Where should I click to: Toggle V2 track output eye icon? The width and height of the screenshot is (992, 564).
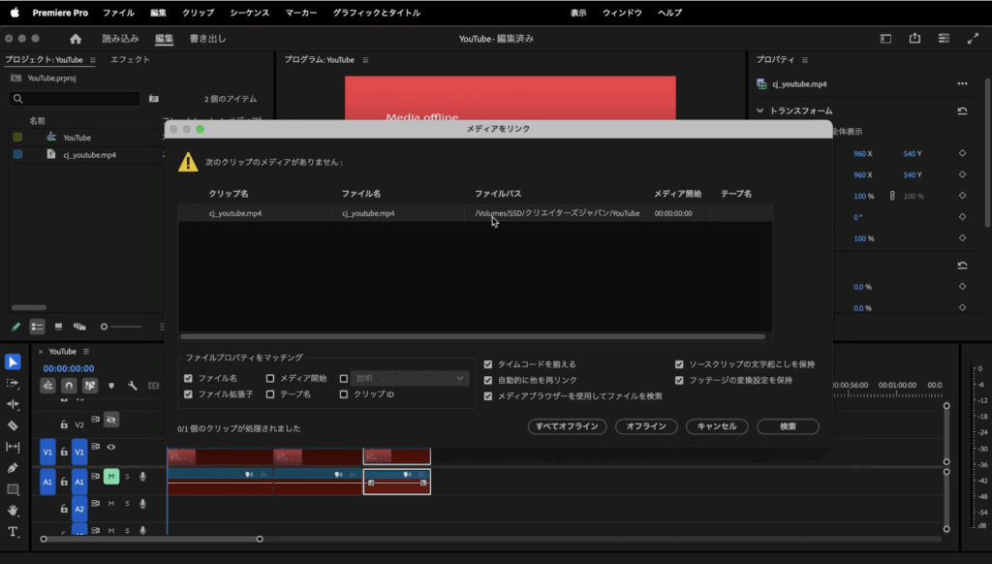point(111,421)
